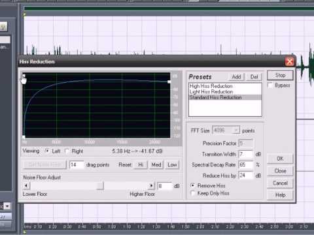Click the Spectral Decay Rate field
This screenshot has width=314, height=235.
[x=246, y=164]
